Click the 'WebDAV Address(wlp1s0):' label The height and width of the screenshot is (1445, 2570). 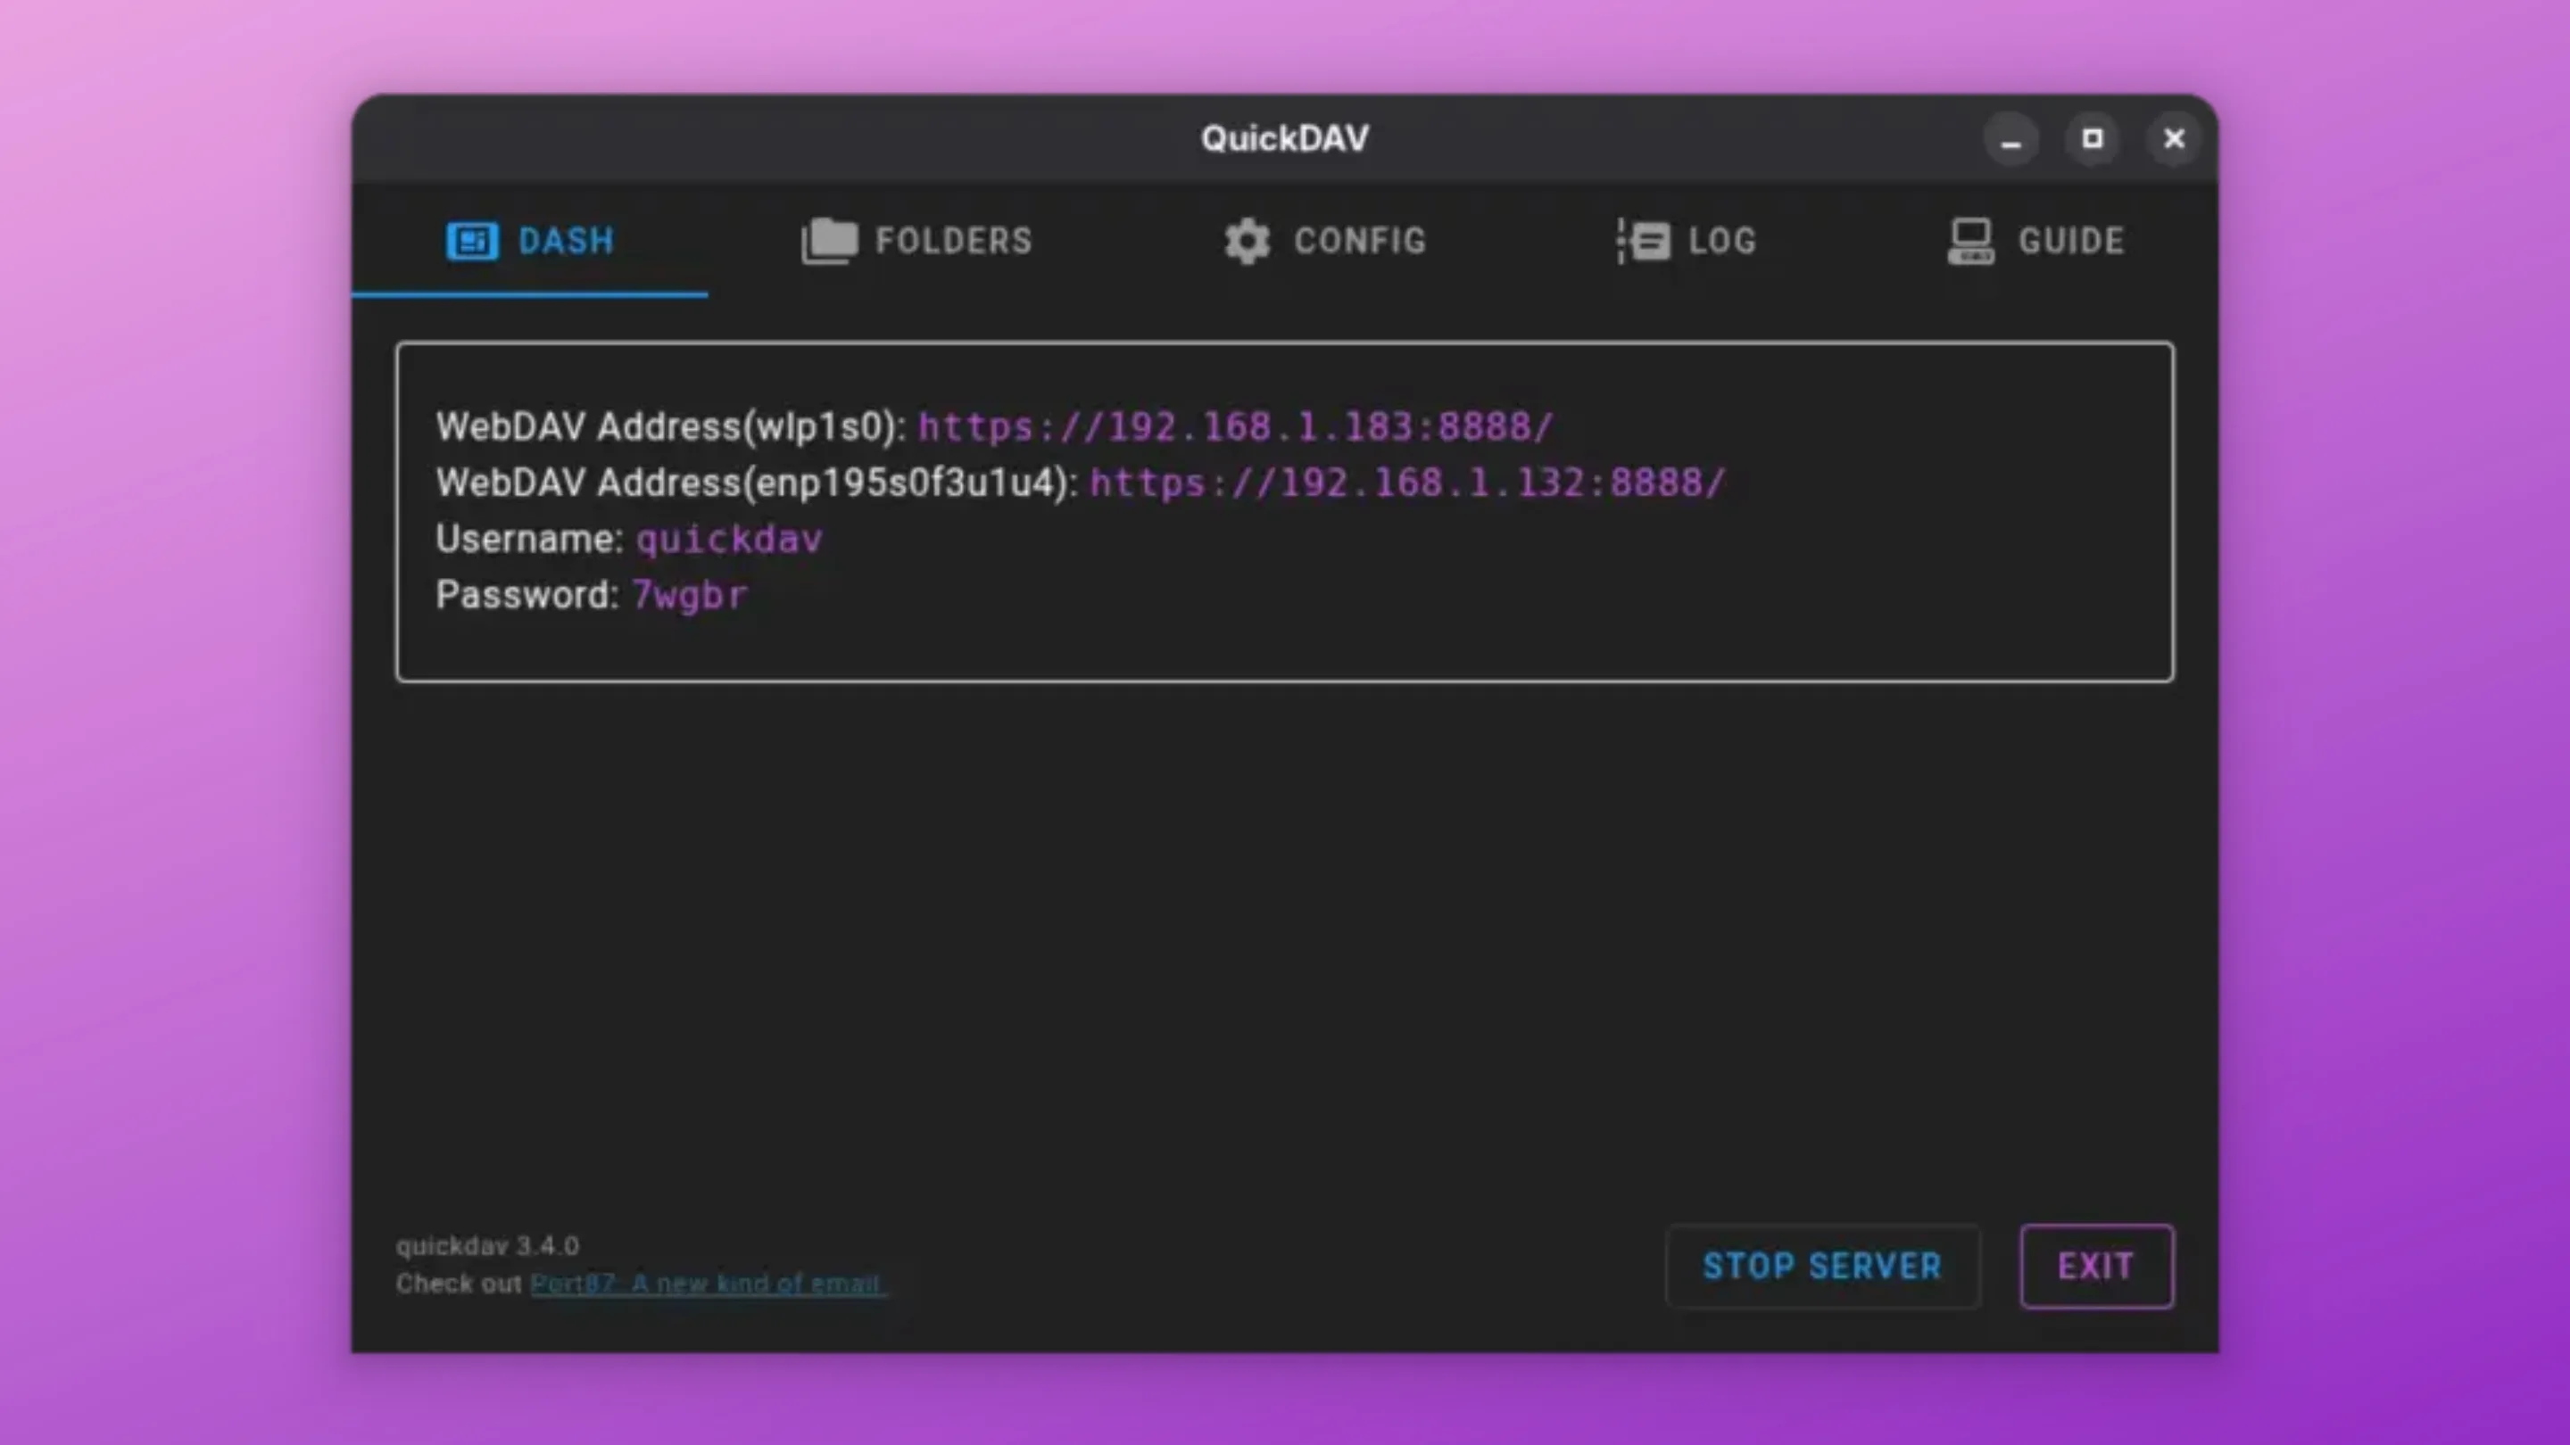click(670, 427)
